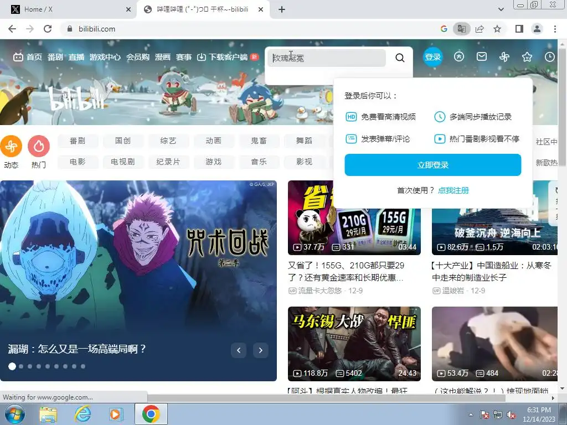Open a new tab with plus button
567x425 pixels.
(x=282, y=9)
